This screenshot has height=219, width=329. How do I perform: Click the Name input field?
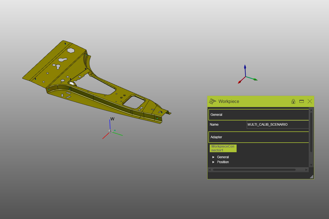(277, 125)
